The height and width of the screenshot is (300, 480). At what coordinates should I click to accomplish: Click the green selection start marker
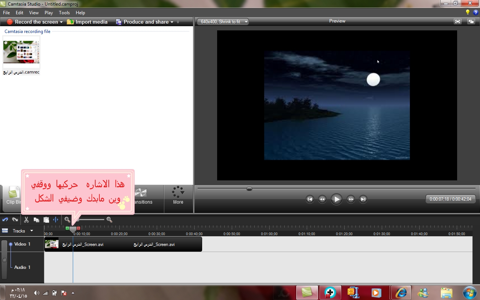(x=67, y=228)
